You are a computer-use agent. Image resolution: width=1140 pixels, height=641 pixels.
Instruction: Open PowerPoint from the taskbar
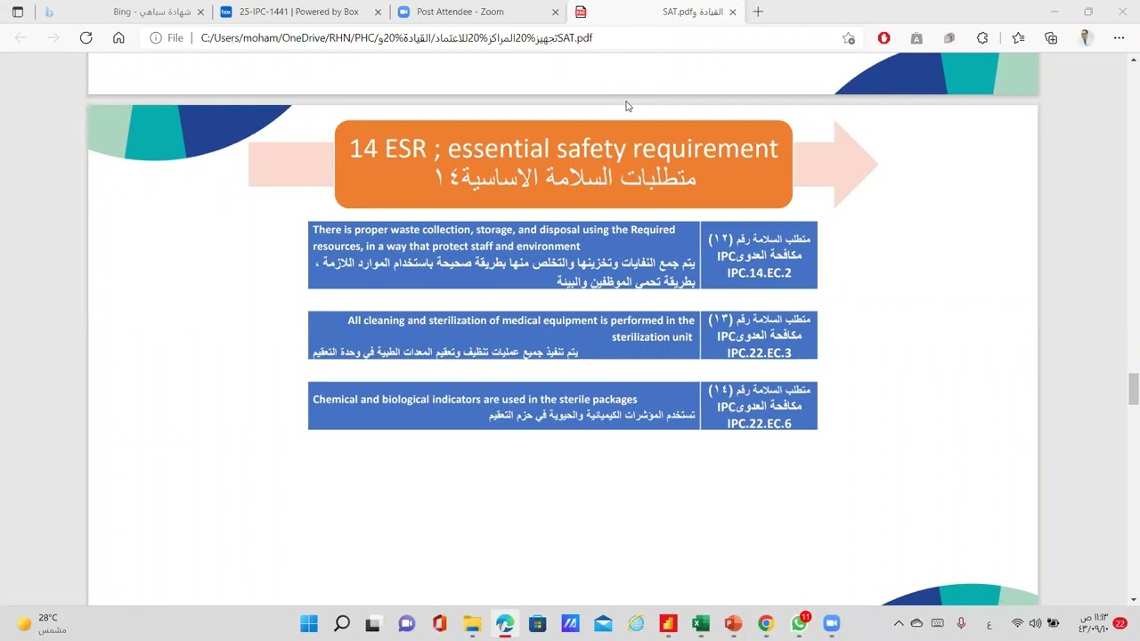pyautogui.click(x=733, y=623)
